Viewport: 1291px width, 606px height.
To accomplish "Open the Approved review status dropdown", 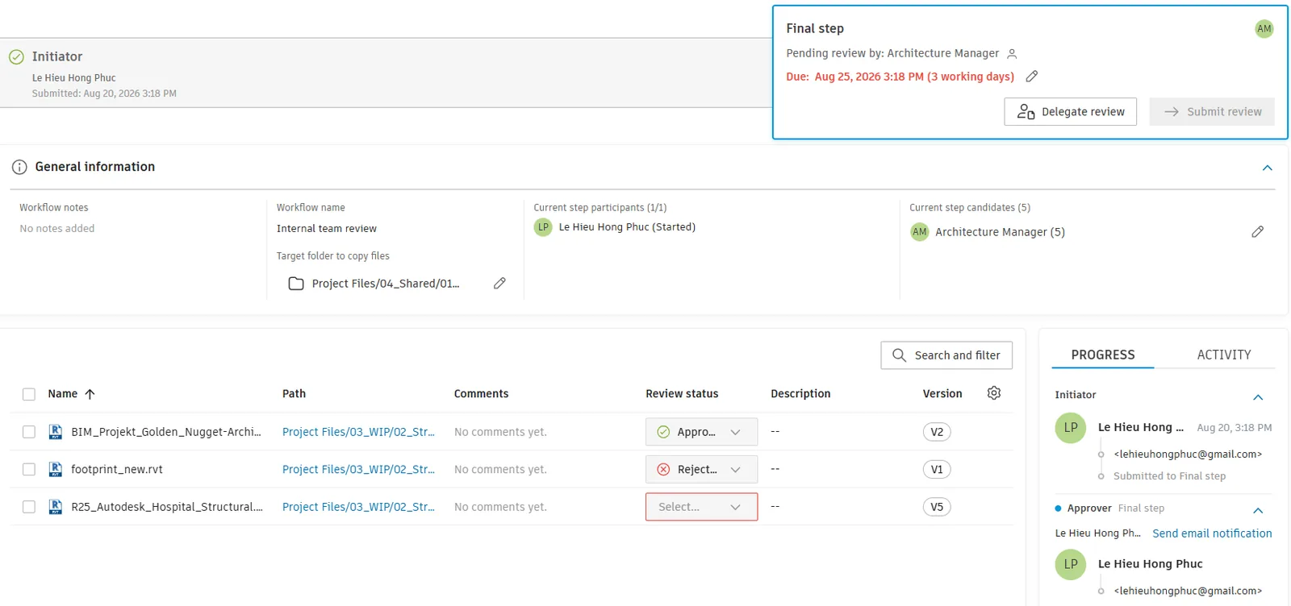I will click(x=701, y=432).
